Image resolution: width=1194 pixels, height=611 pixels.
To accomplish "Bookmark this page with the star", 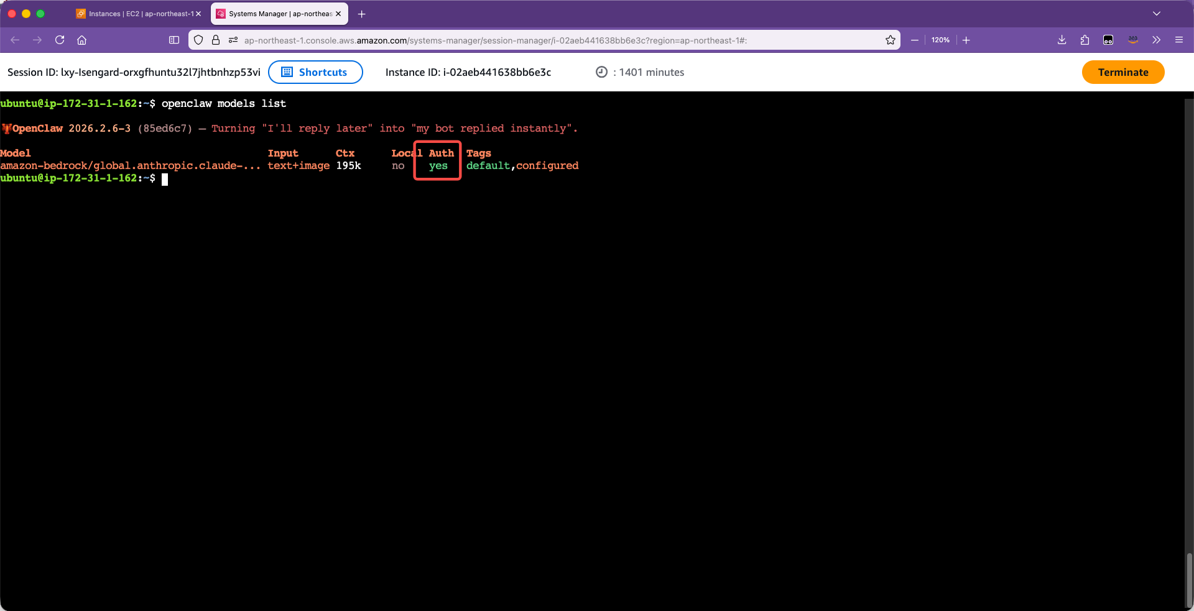I will click(891, 40).
